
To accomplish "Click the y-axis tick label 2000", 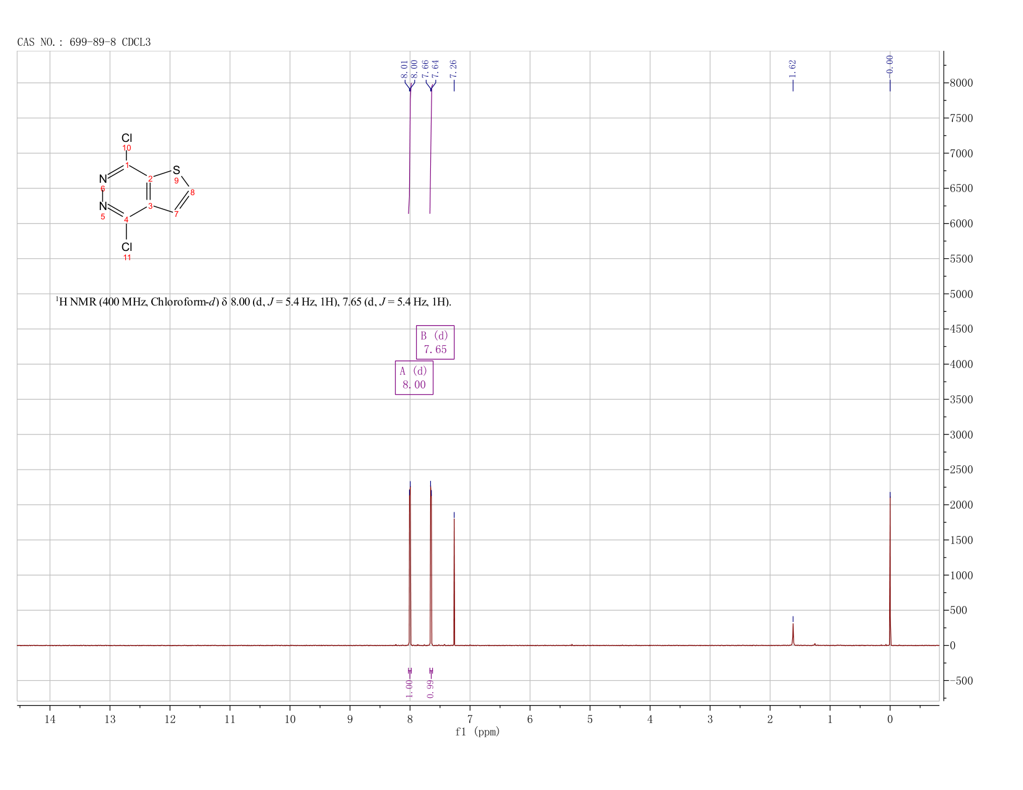I will point(960,505).
